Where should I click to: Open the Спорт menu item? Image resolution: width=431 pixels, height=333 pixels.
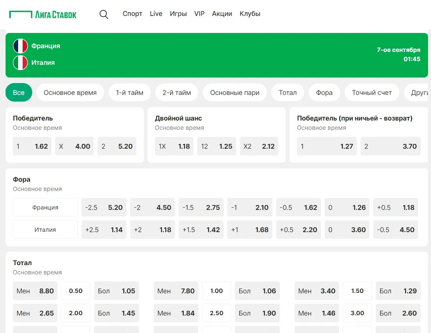pos(132,14)
